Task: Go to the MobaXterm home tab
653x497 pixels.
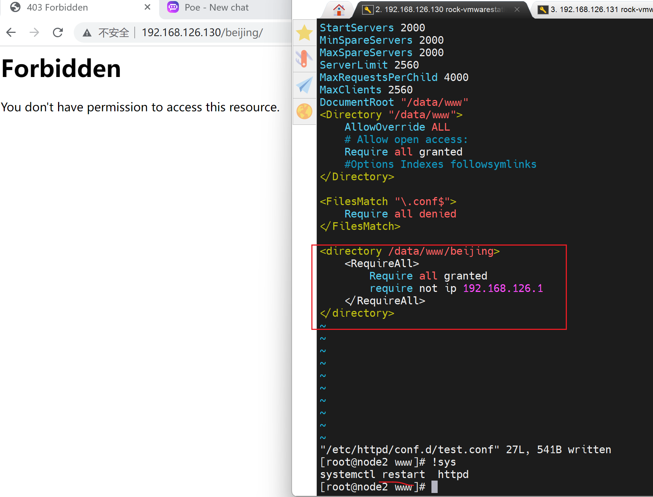Action: click(339, 9)
